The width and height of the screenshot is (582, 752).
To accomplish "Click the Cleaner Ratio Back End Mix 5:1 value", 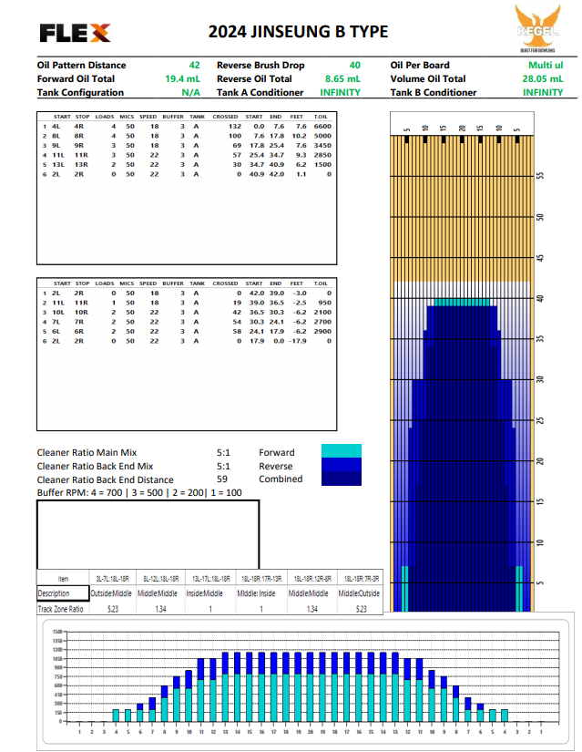I will point(223,466).
